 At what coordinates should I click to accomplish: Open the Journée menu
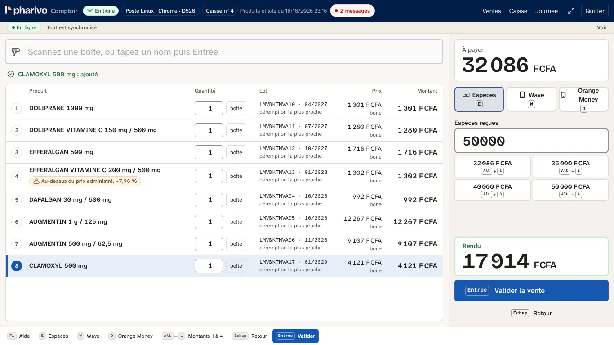pyautogui.click(x=547, y=11)
